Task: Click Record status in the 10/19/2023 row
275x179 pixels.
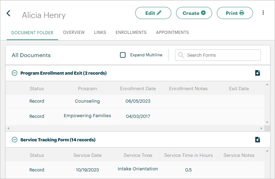Action: (x=37, y=170)
